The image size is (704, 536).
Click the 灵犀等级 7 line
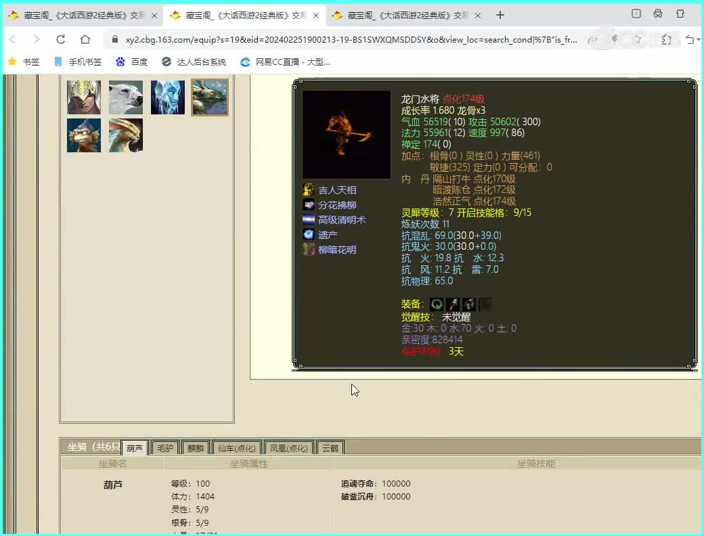[x=466, y=213]
